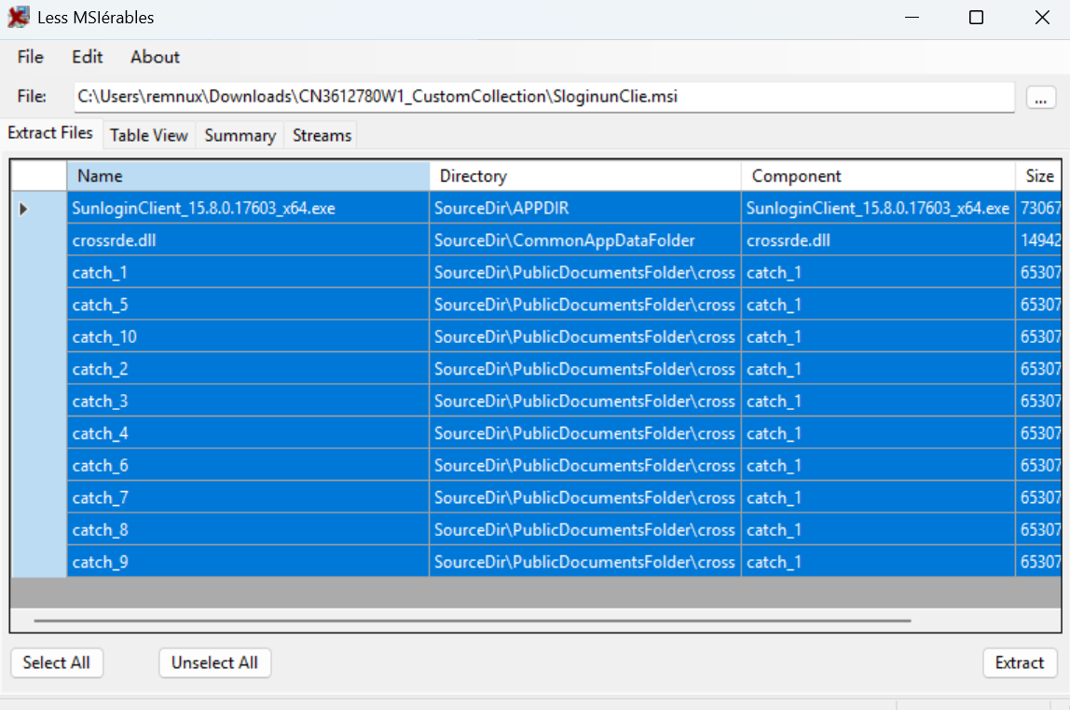Click the Component cell in the catch_6 row
This screenshot has height=710, width=1070.
pos(878,465)
